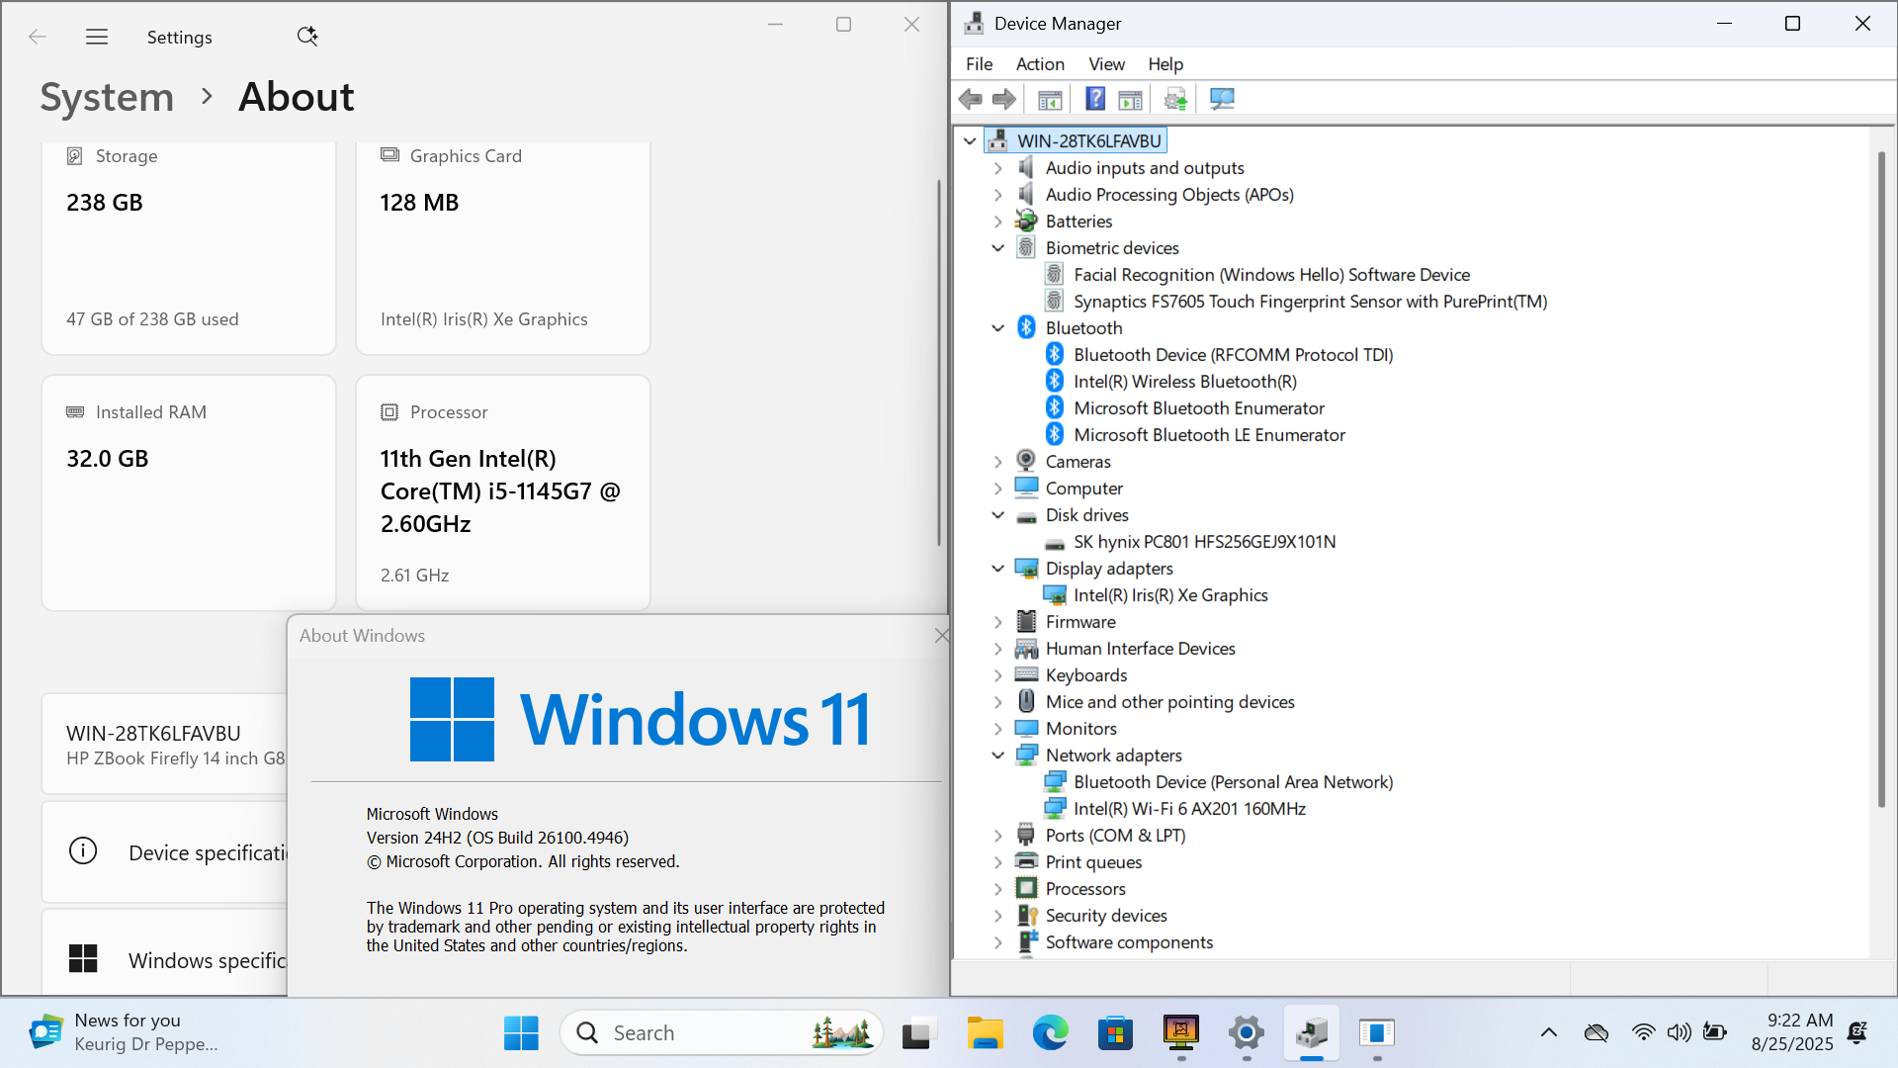The image size is (1898, 1068).
Task: Collapse the Network adapters category
Action: pos(997,756)
